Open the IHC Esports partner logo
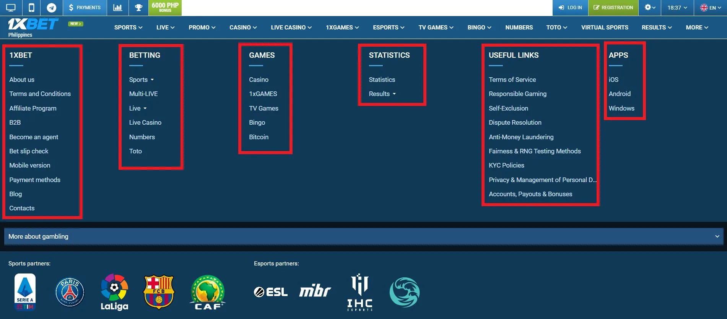 click(x=360, y=292)
